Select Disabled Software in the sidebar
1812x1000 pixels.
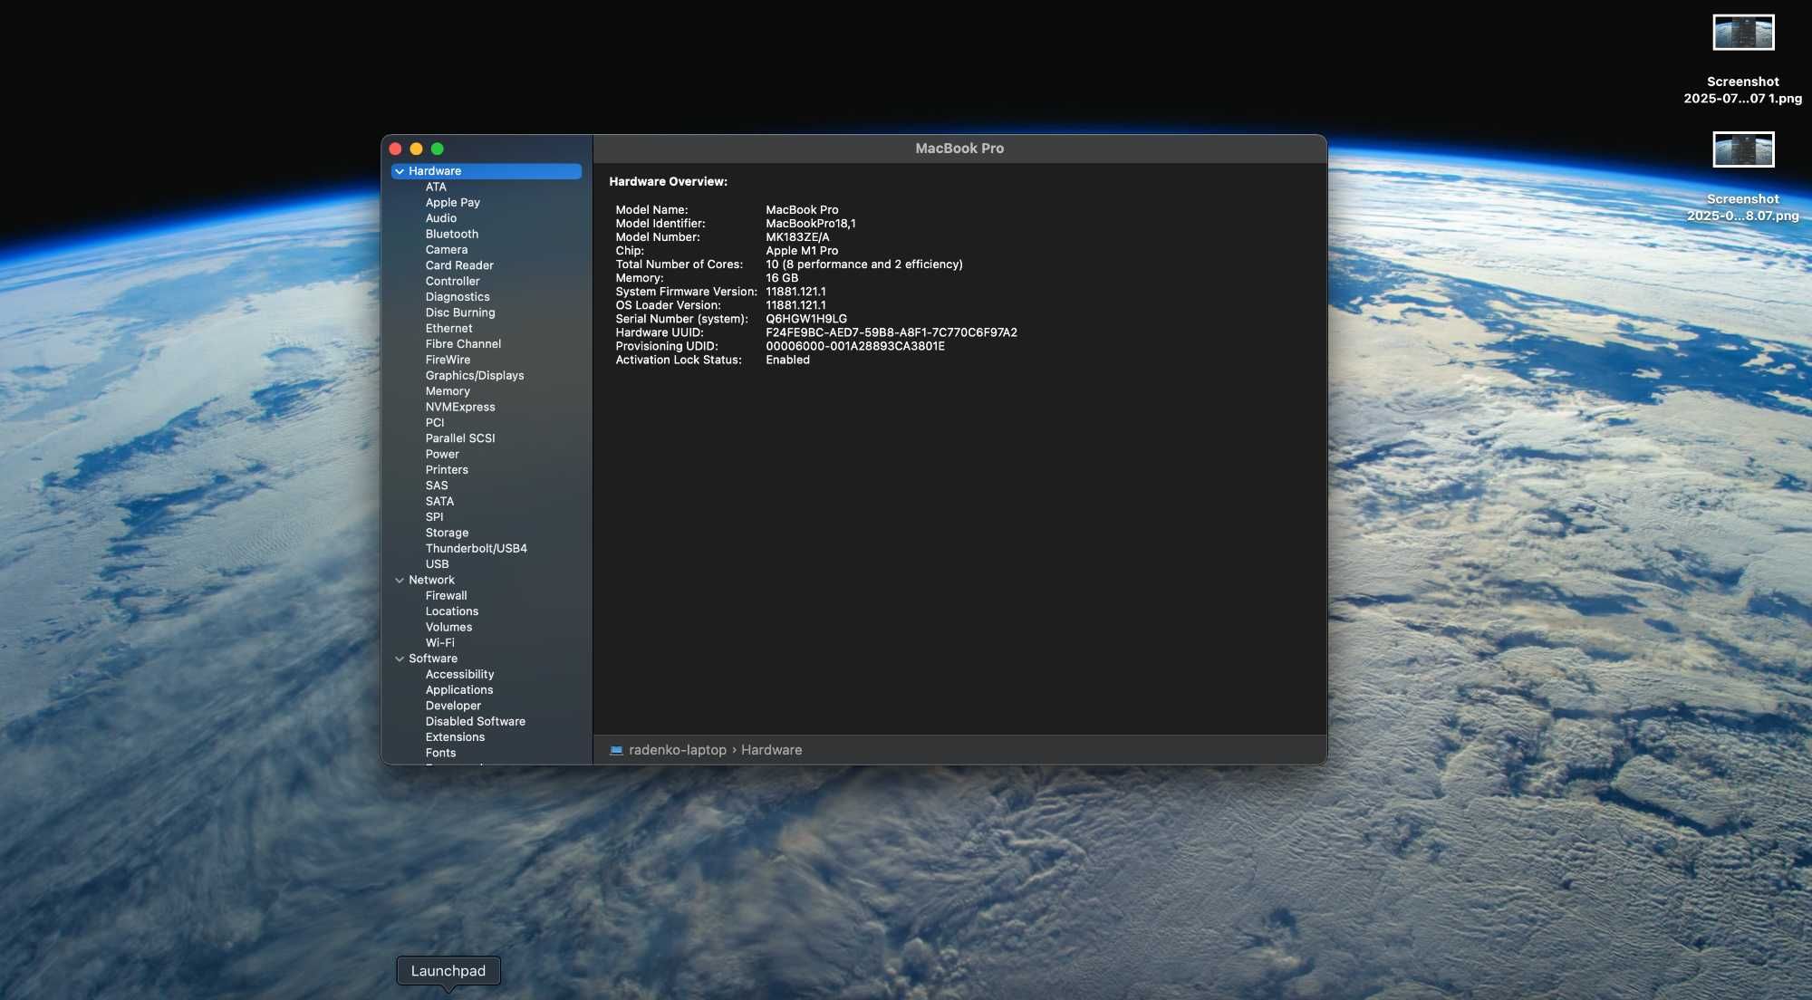point(476,722)
